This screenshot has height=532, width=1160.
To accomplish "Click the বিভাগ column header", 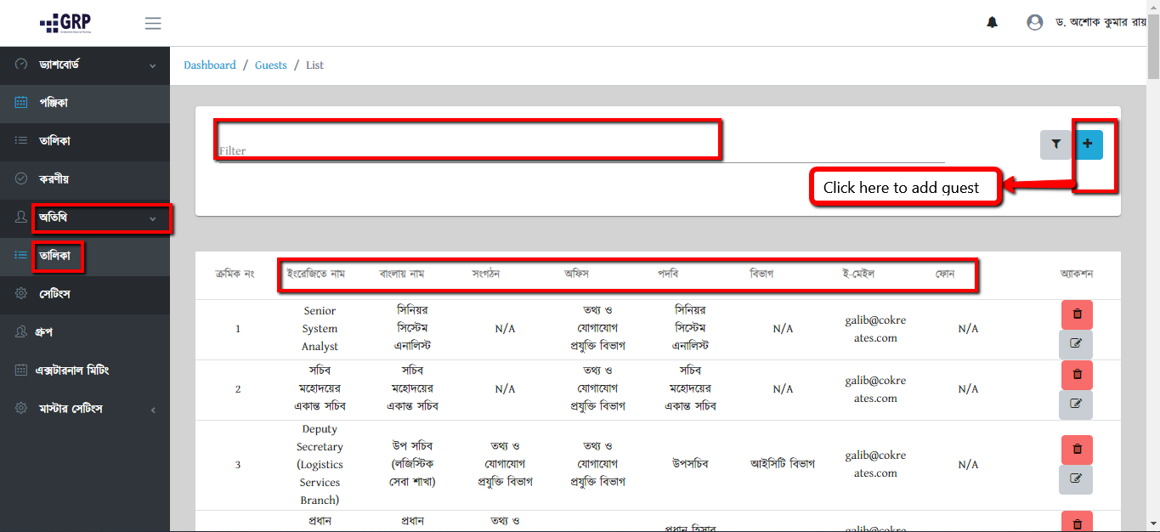I will click(761, 274).
